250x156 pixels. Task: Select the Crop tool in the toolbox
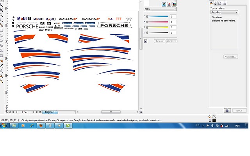2,10
